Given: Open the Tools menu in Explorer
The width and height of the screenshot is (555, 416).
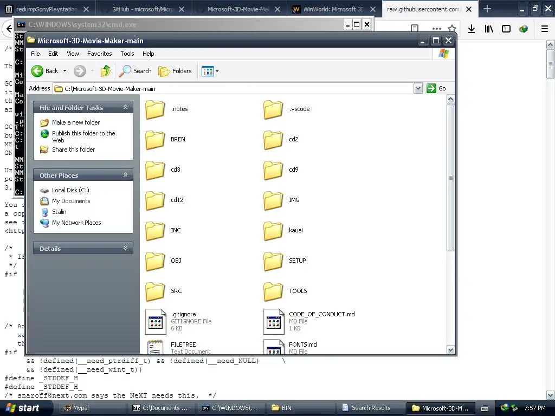Looking at the screenshot, I should coord(127,54).
